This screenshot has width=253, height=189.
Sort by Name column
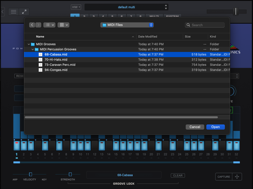[x=40, y=37]
